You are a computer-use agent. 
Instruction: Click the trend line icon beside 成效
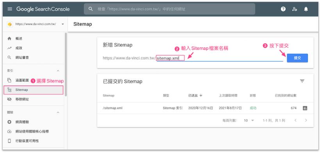pyautogui.click(x=9, y=48)
